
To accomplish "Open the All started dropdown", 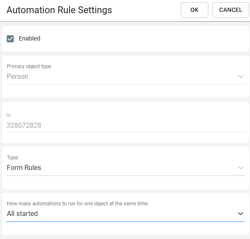I will pyautogui.click(x=126, y=213).
